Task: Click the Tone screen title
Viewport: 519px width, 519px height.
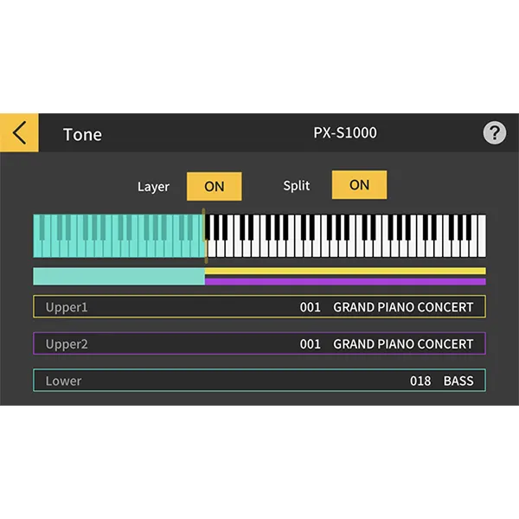Action: click(82, 135)
